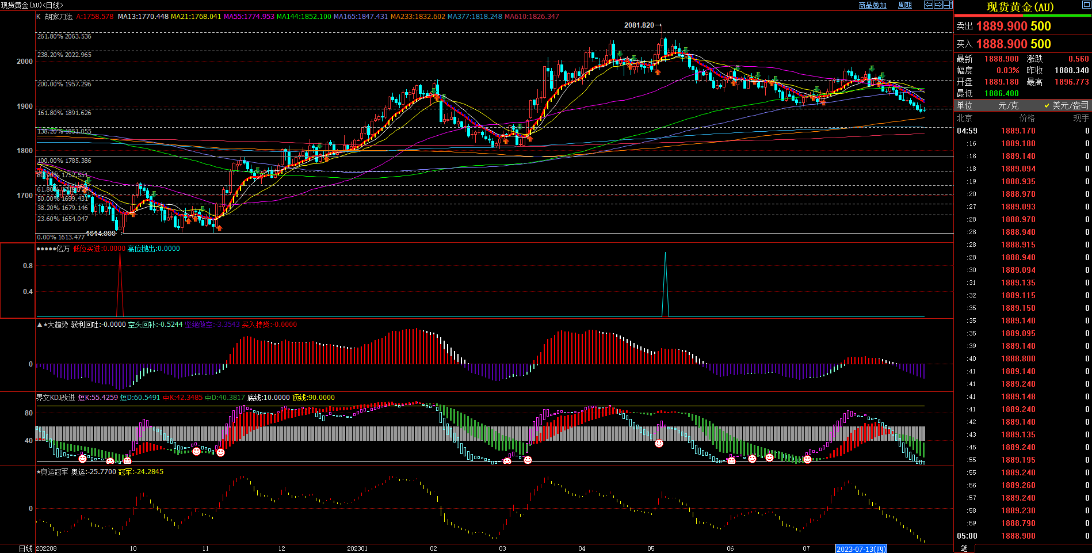This screenshot has height=553, width=1092.
Task: Click the 日线 period label at bottom left
Action: click(x=25, y=548)
